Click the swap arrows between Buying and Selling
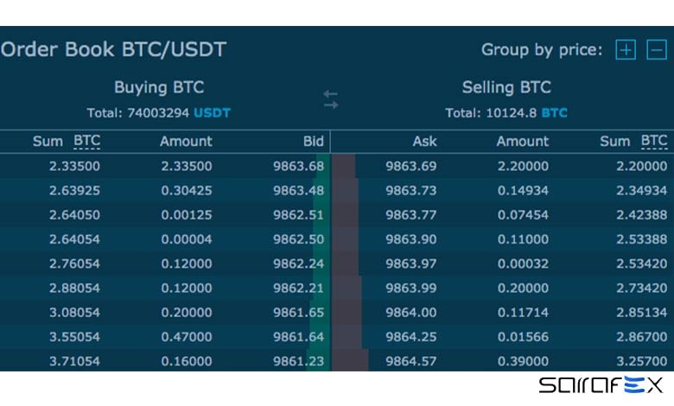 click(331, 99)
